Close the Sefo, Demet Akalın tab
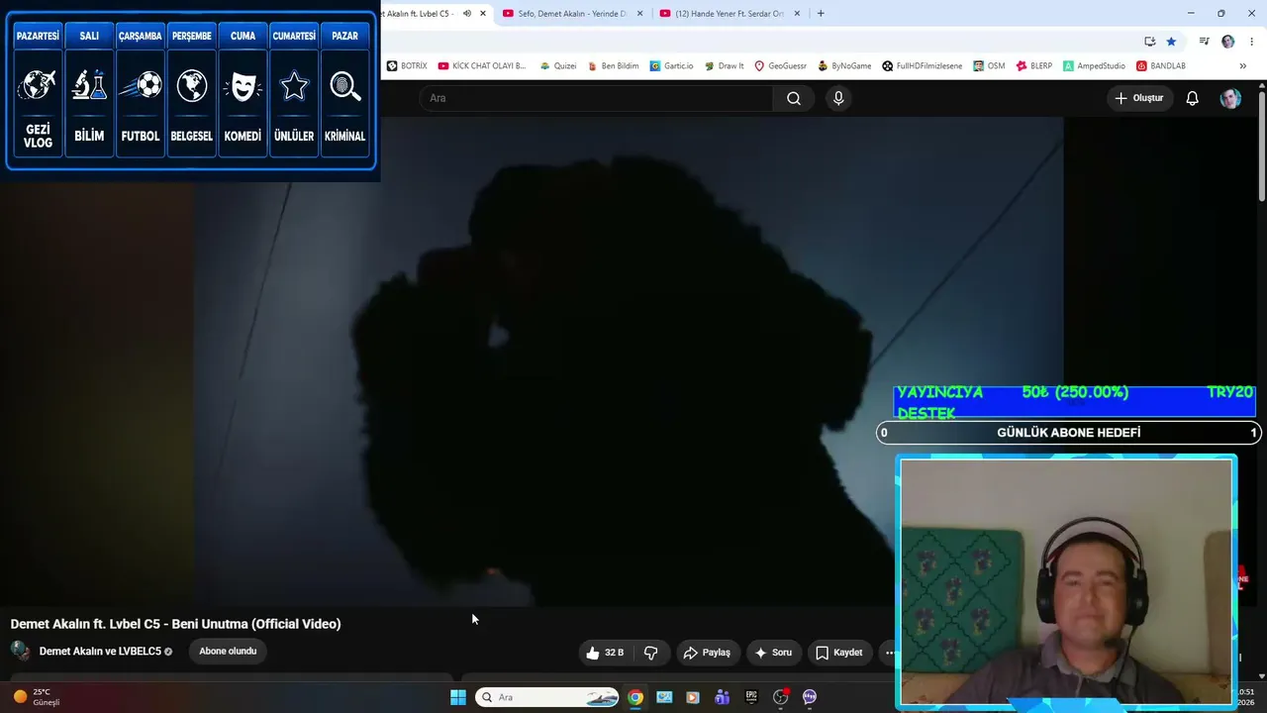The image size is (1267, 713). [640, 14]
